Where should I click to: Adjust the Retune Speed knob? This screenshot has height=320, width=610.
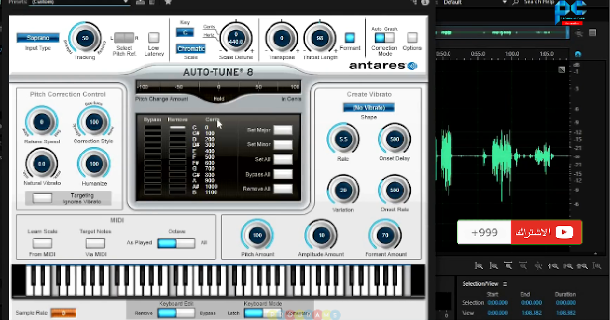(41, 122)
